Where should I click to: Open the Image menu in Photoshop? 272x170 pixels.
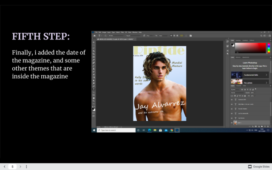point(104,32)
